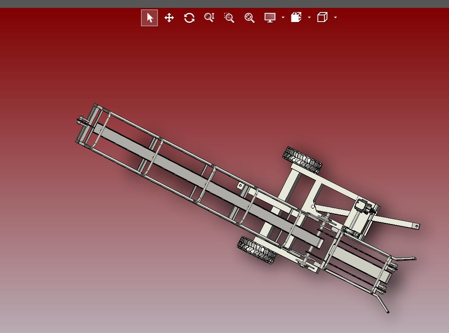Click the display monitor settings icon

pyautogui.click(x=270, y=18)
